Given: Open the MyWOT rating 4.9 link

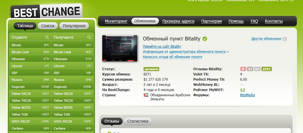Looking at the screenshot, I should point(243,90).
